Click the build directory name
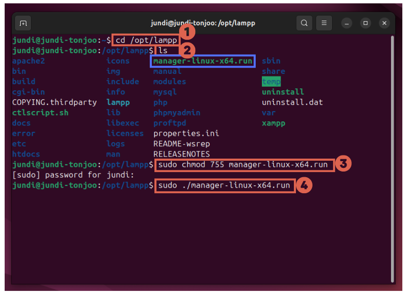 pyautogui.click(x=24, y=82)
